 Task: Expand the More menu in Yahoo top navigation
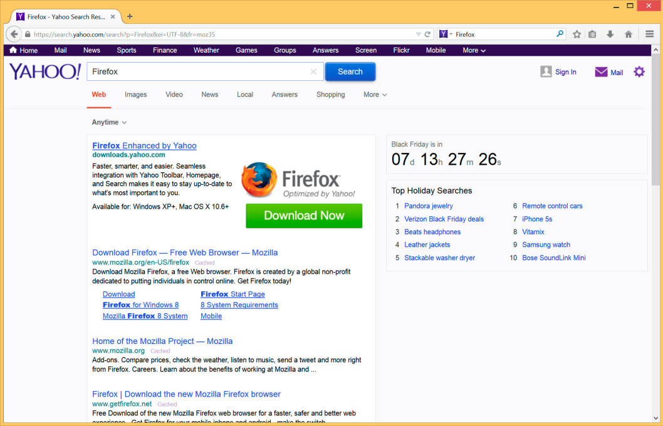click(x=474, y=50)
